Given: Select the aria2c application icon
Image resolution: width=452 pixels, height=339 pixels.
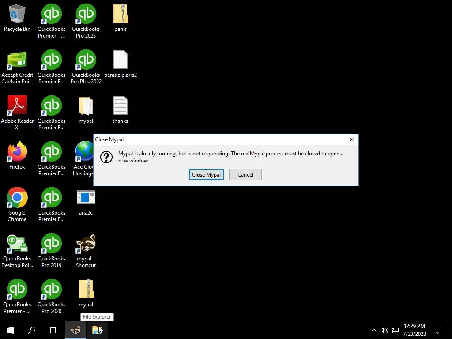Looking at the screenshot, I should pos(86,202).
